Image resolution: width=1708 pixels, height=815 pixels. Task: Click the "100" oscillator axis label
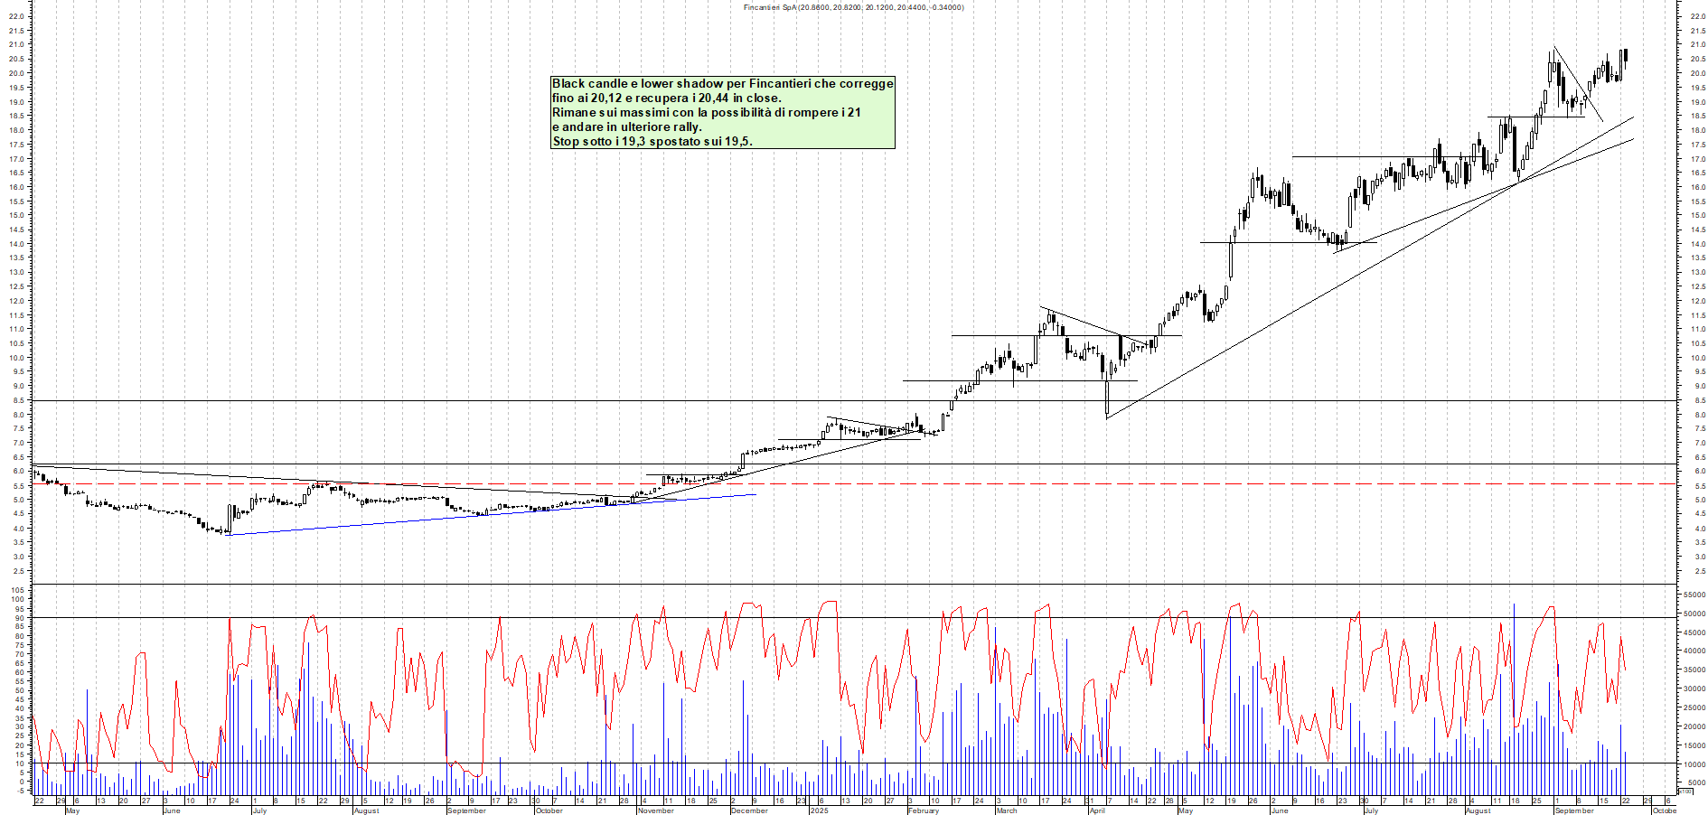[x=18, y=599]
